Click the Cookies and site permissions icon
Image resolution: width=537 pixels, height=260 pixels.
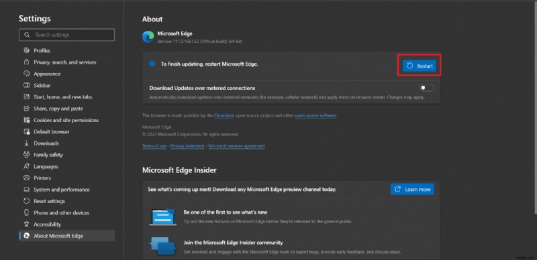coord(27,120)
